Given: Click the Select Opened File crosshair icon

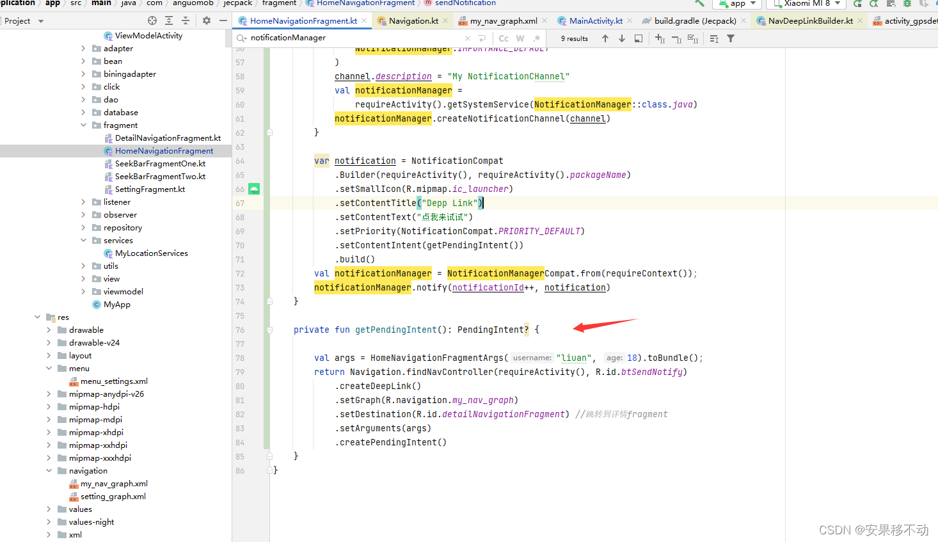Looking at the screenshot, I should coord(152,20).
